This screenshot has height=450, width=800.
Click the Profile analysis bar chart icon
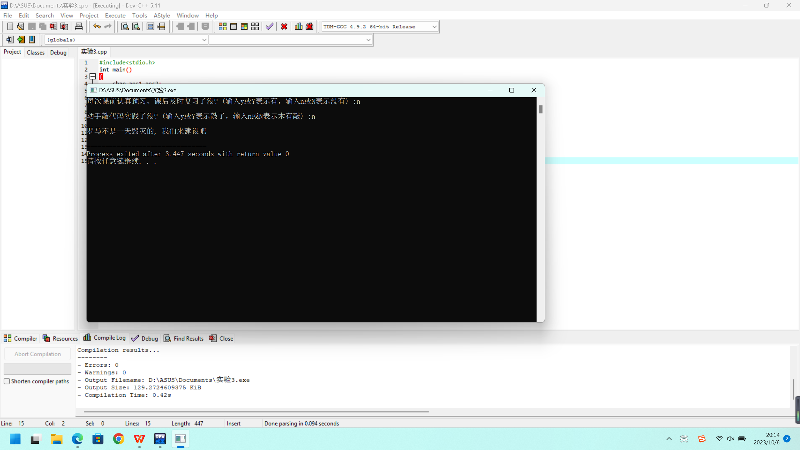tap(298, 27)
